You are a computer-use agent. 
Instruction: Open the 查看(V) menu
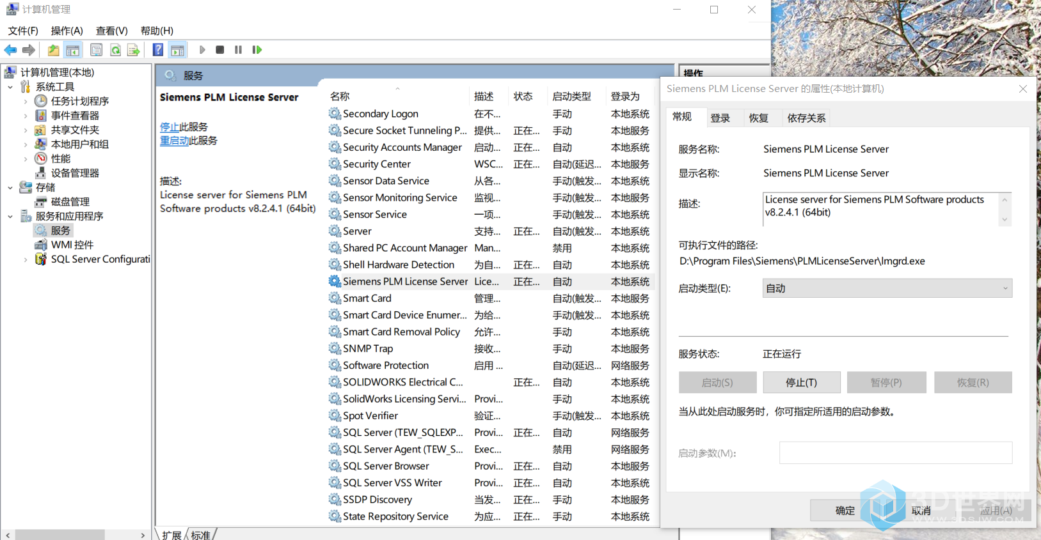(112, 31)
